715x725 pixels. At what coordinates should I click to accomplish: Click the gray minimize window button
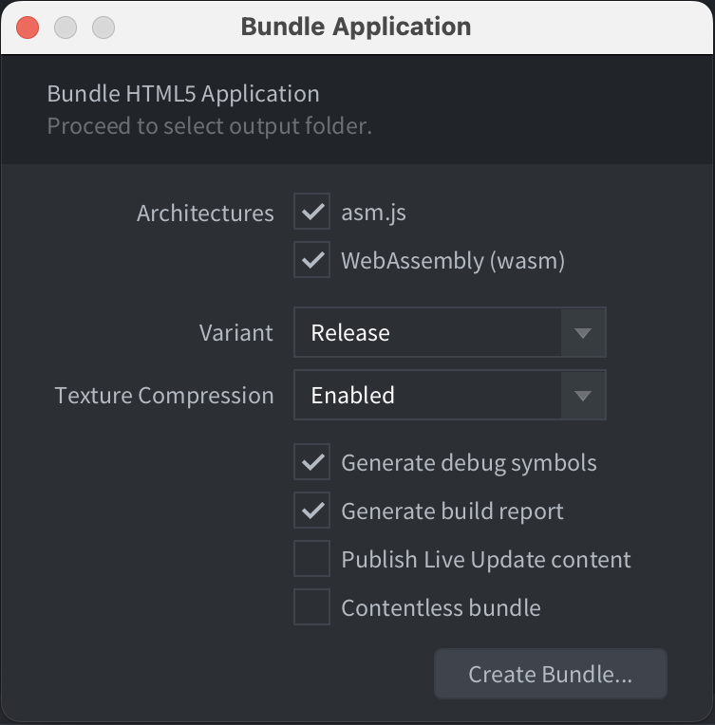pos(66,27)
